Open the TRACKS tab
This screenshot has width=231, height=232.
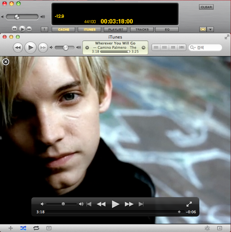click(x=142, y=29)
